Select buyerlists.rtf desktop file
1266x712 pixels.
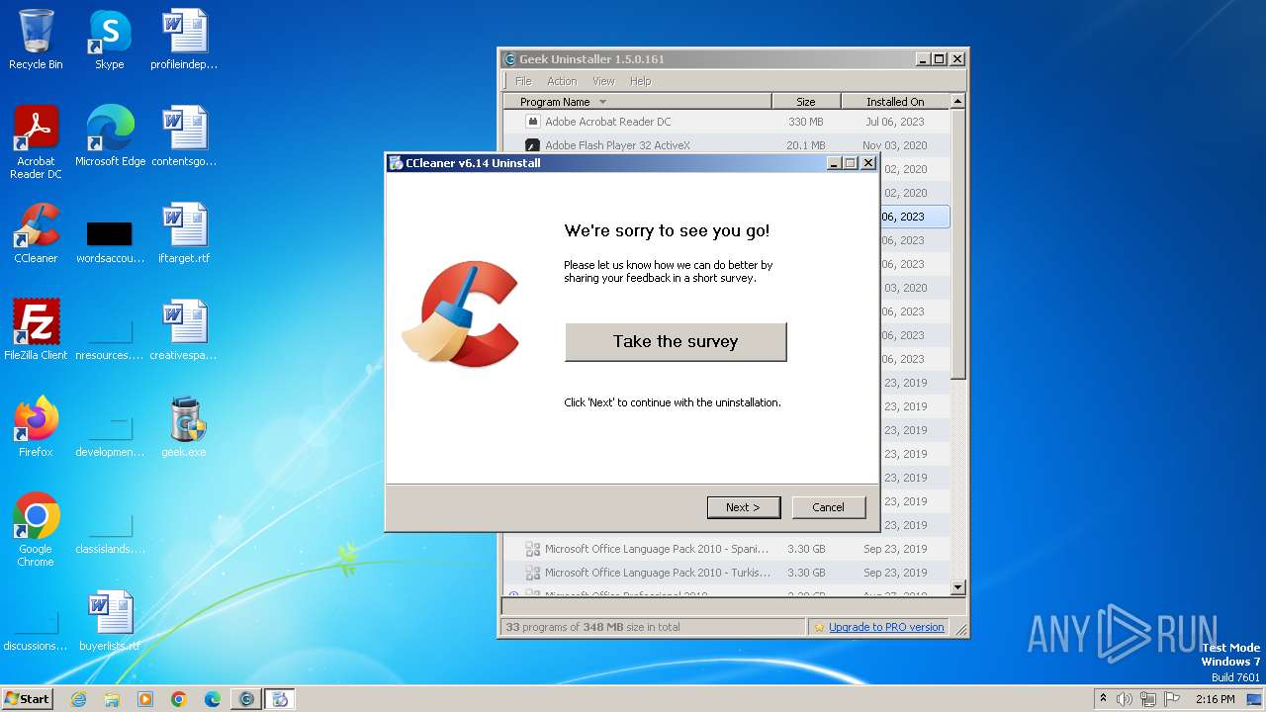pos(110,621)
